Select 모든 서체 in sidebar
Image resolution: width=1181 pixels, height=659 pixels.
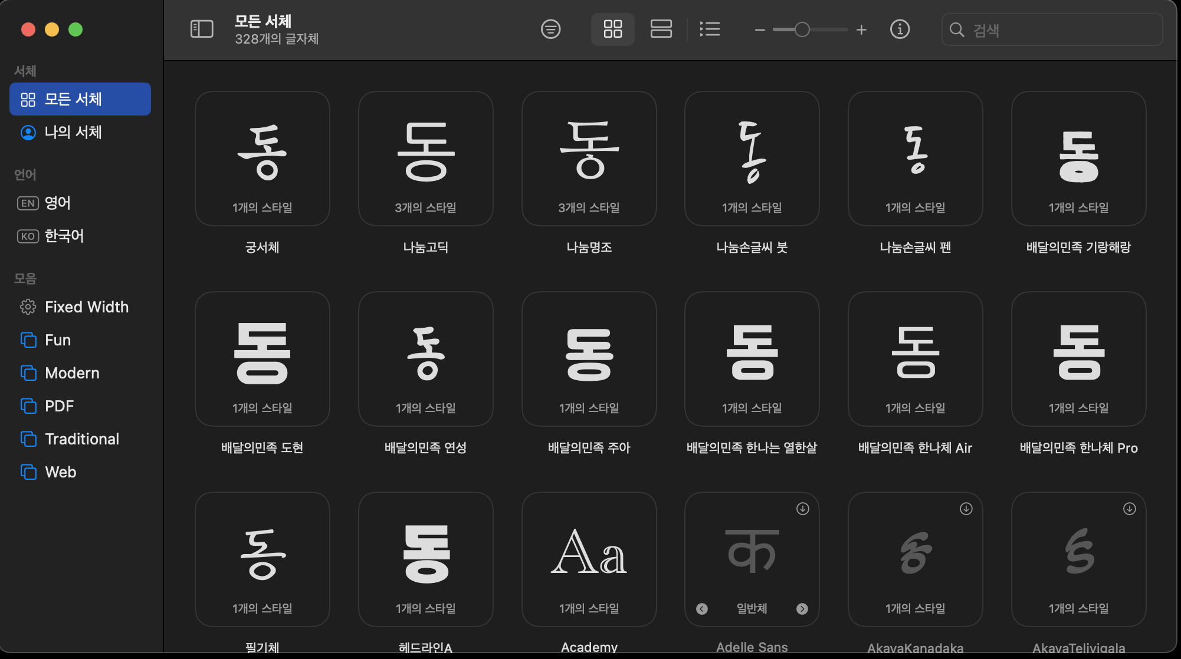click(80, 99)
